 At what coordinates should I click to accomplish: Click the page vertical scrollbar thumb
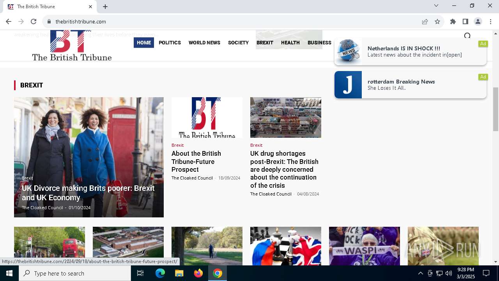(495, 109)
